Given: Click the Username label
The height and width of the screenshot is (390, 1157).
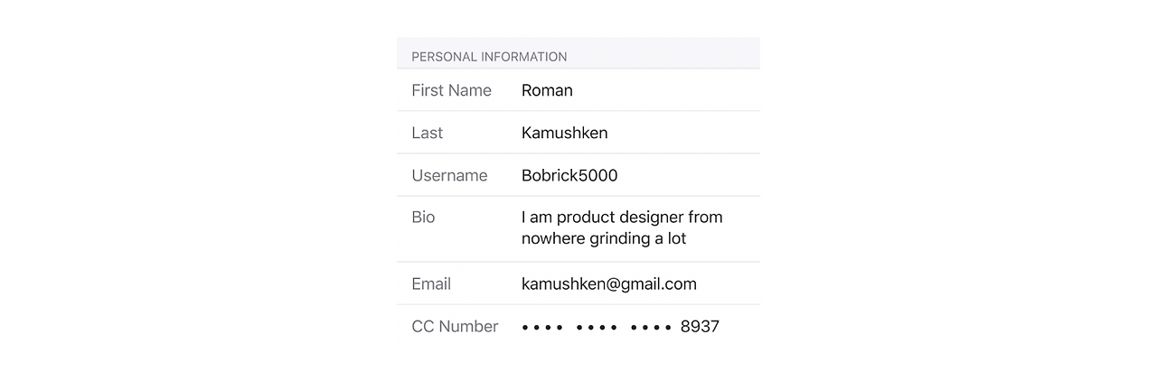Looking at the screenshot, I should click(449, 175).
